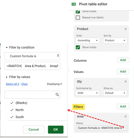
Task: Add a Filters field
Action: point(123,106)
